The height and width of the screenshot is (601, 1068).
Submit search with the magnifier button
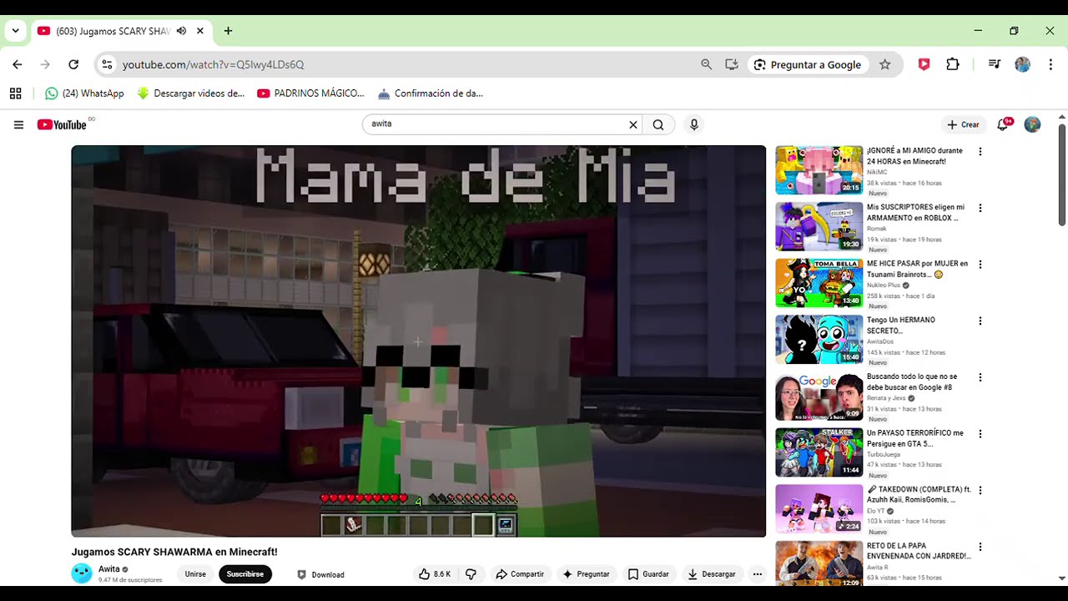658,125
